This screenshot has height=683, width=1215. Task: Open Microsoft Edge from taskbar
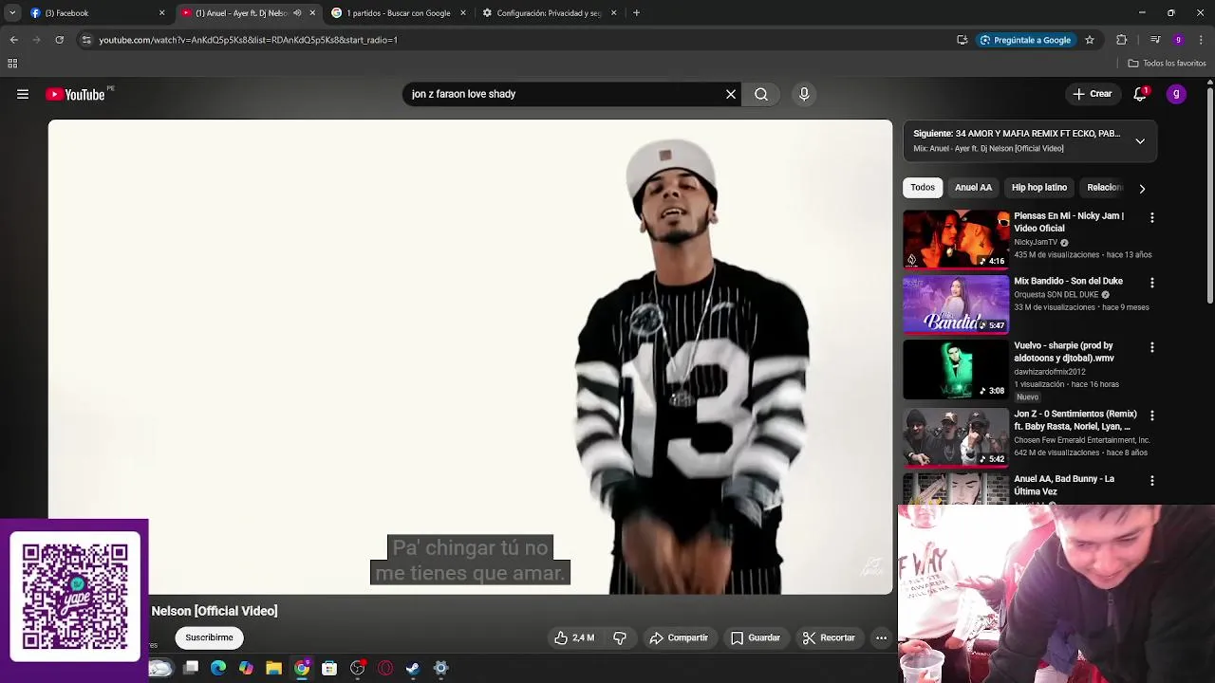coord(218,669)
